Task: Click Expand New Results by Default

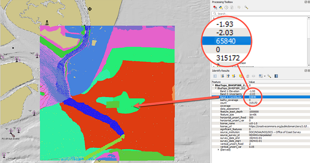Action: (233, 76)
